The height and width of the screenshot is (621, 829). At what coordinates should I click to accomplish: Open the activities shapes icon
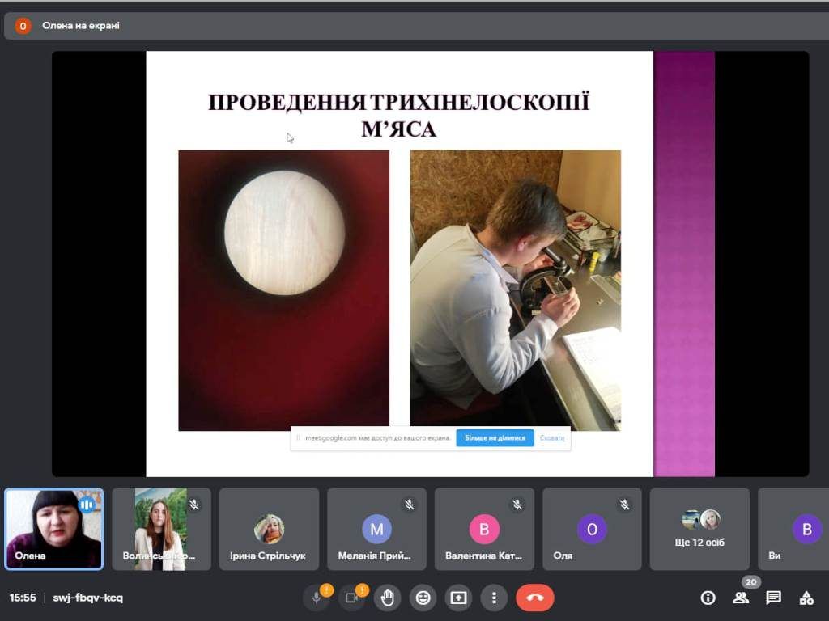(806, 598)
